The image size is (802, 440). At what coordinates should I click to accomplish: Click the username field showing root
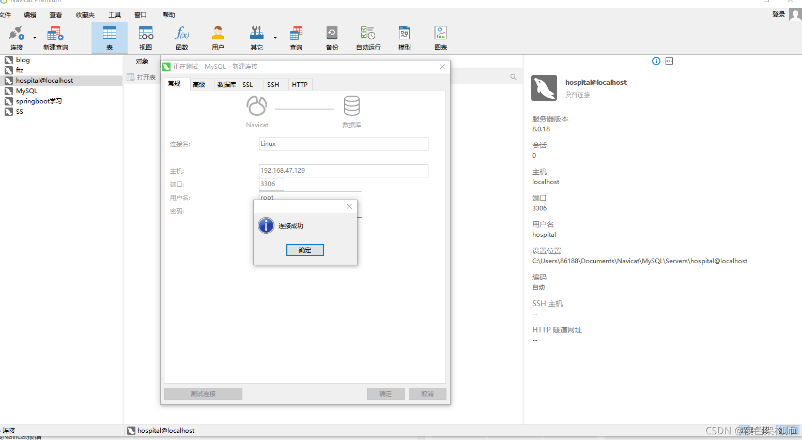coord(310,196)
